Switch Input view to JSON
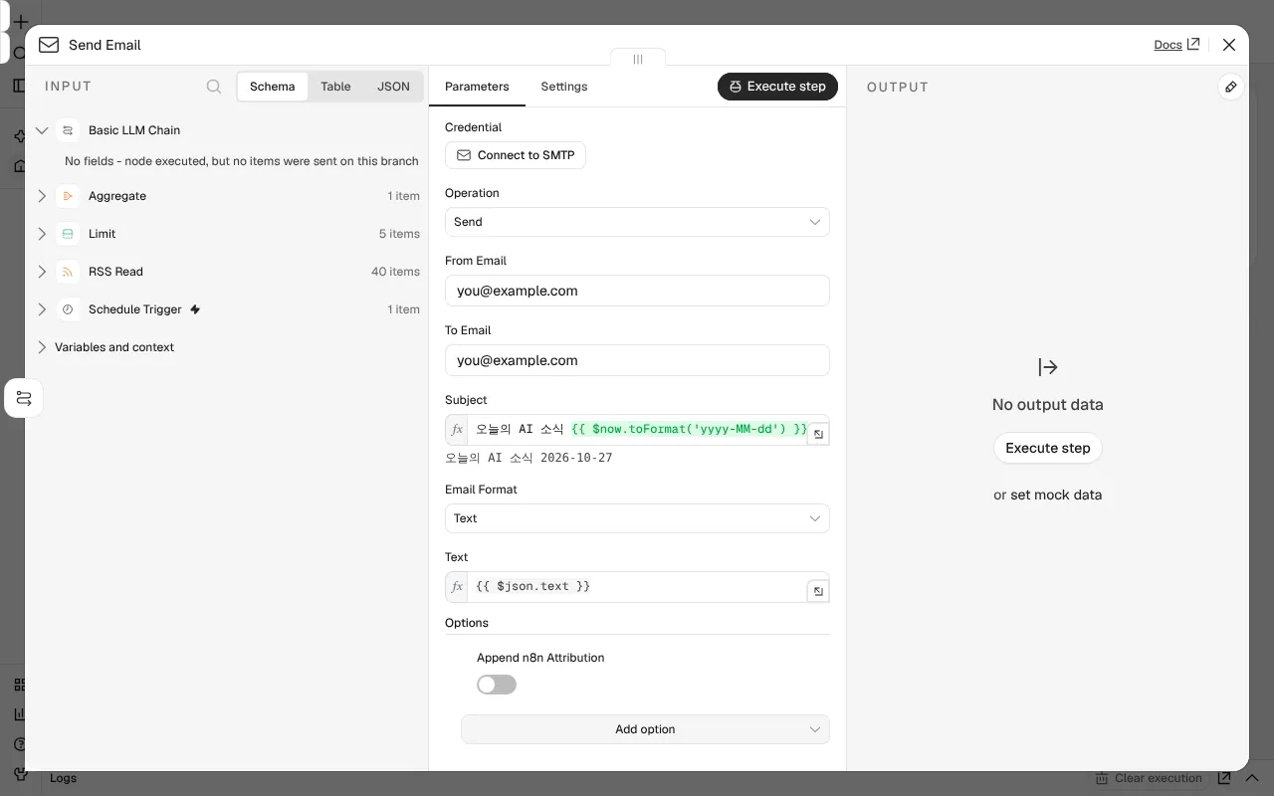This screenshot has width=1274, height=796. [393, 87]
